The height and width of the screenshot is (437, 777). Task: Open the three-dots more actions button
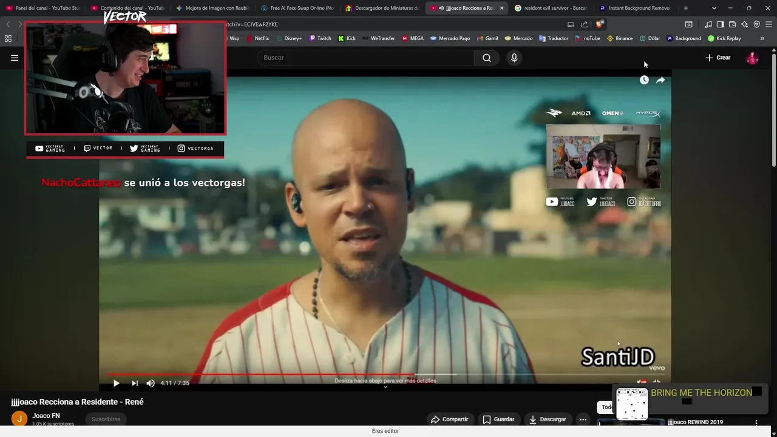point(583,419)
